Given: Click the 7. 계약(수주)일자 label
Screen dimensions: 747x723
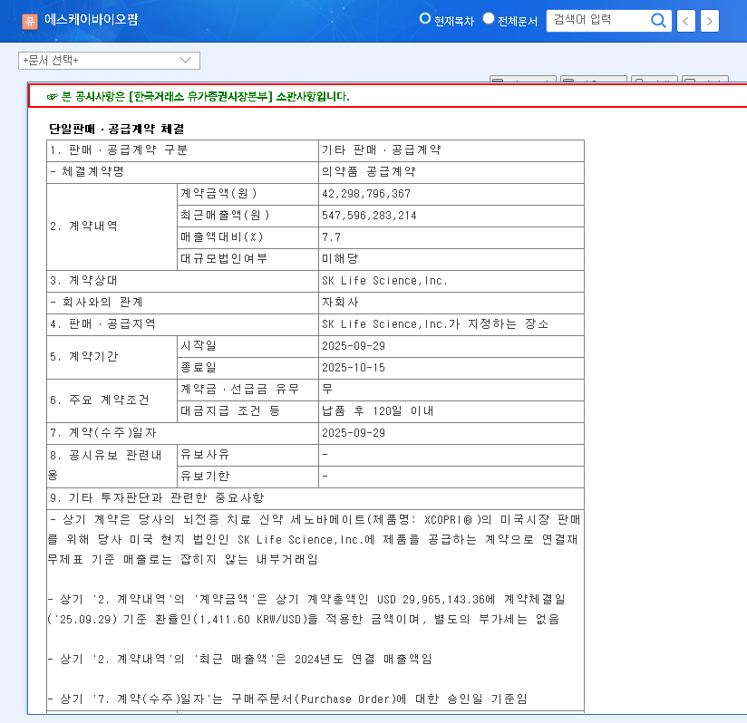Looking at the screenshot, I should [103, 433].
